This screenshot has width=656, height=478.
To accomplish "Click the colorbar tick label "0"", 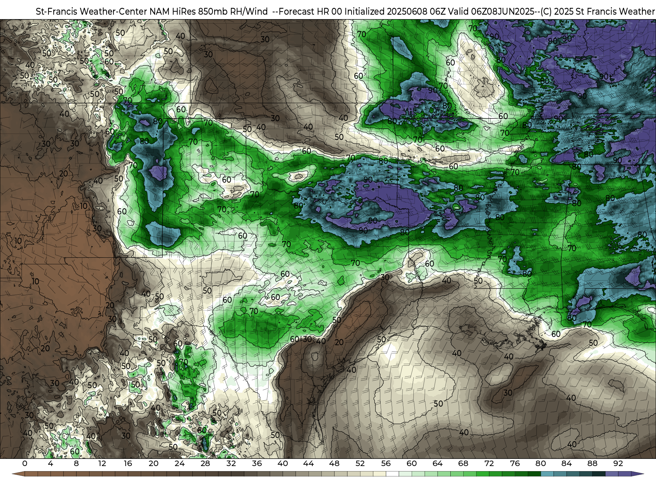I will [x=25, y=464].
